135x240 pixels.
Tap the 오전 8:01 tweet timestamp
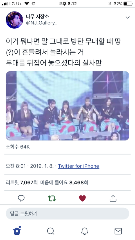click(16, 166)
